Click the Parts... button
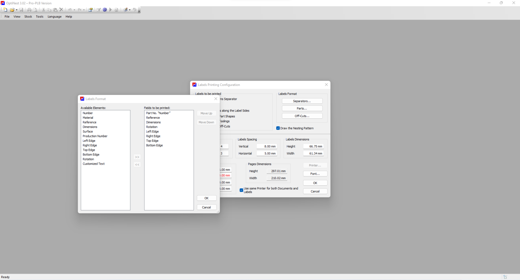Viewport: 520px width, 280px height. click(302, 109)
